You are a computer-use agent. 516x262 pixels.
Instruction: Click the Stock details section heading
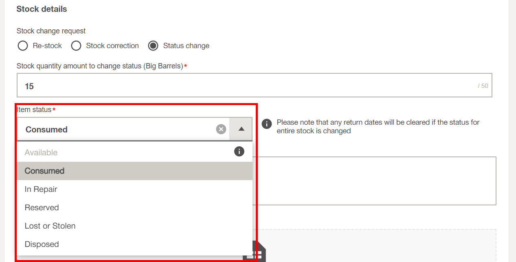pos(42,9)
